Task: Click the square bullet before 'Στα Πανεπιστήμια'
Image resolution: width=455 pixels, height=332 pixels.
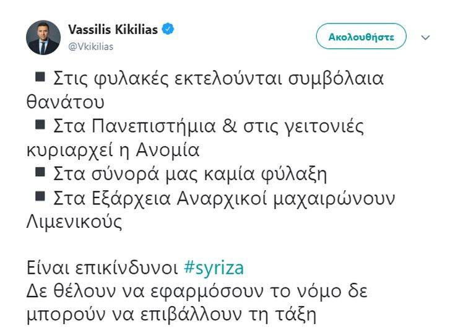Action: tap(41, 124)
